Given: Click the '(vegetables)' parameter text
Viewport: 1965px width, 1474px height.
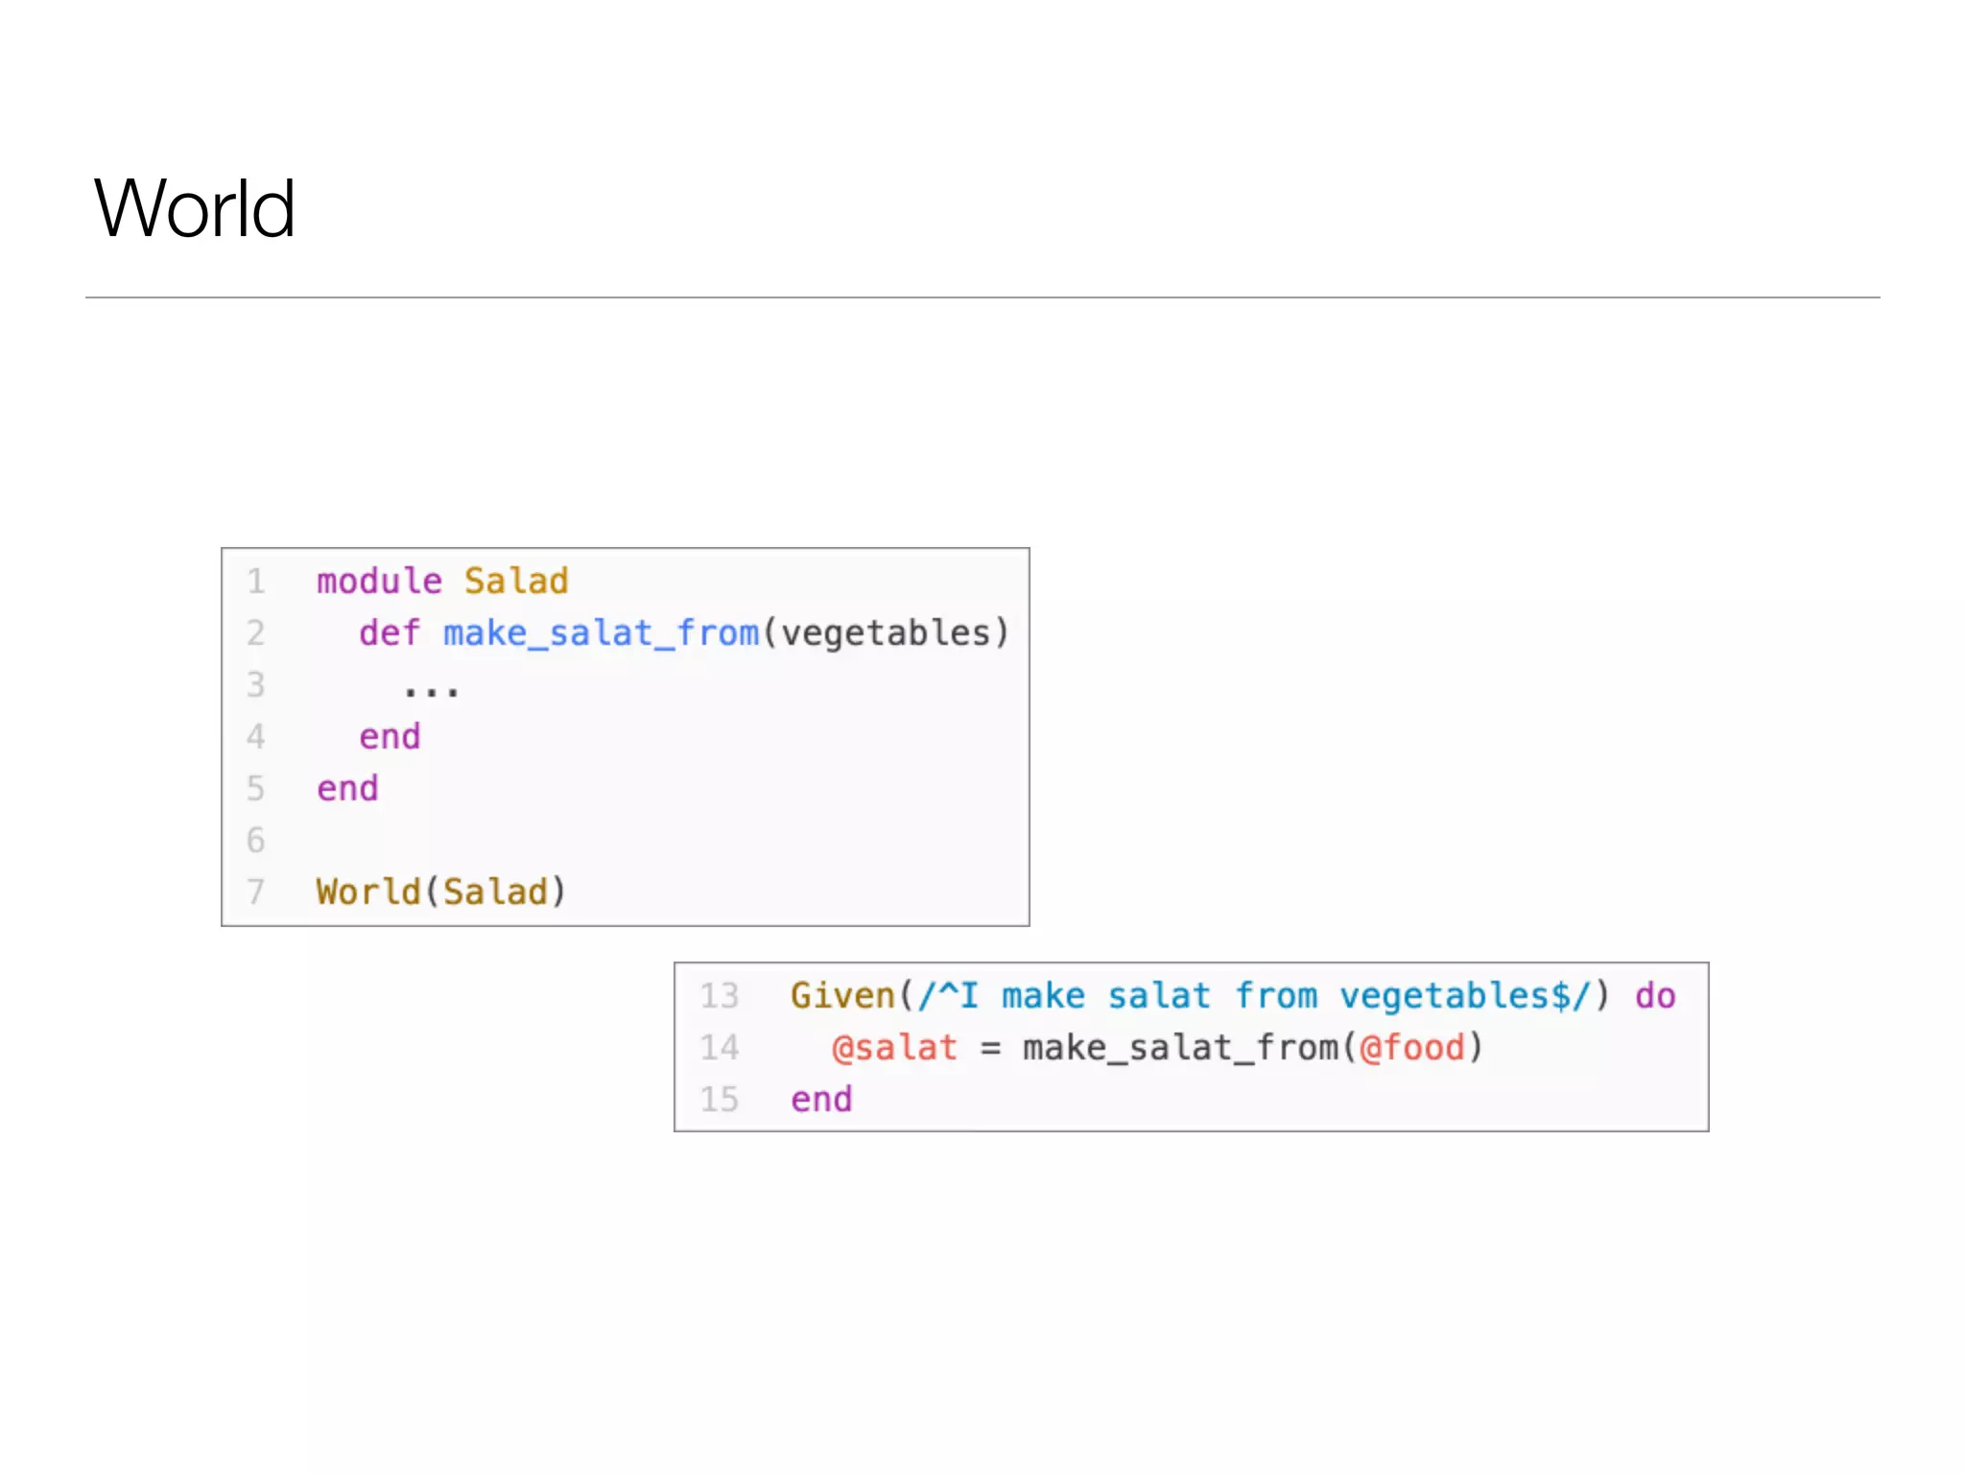Looking at the screenshot, I should click(x=886, y=633).
